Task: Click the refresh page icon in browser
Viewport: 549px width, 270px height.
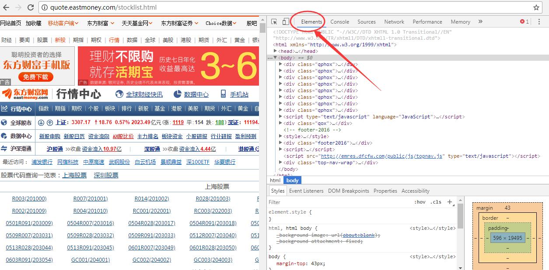Action: coord(30,7)
